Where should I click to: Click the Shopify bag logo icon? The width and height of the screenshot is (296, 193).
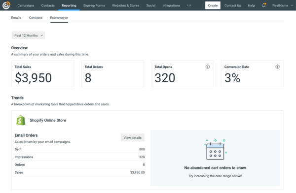pos(21,120)
